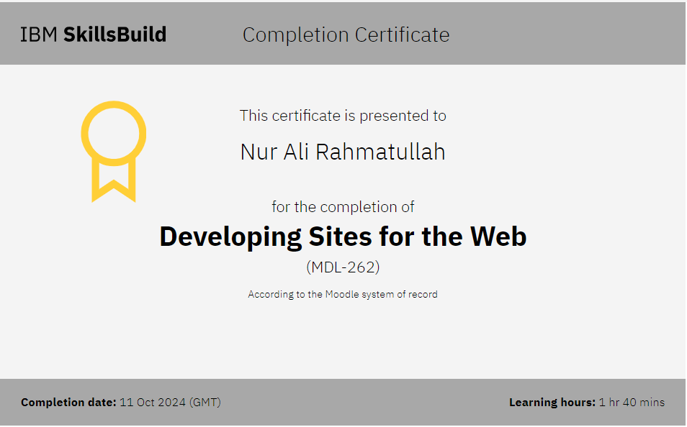Click the circular ring of the yellow badge

(x=113, y=109)
